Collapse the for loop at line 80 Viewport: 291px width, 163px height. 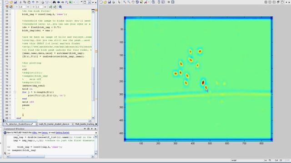[15, 92]
